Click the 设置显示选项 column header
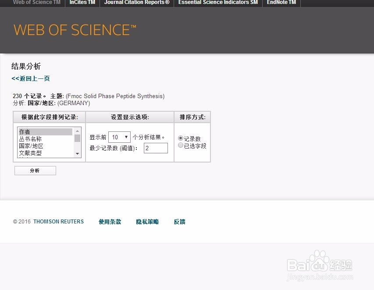 [x=130, y=117]
